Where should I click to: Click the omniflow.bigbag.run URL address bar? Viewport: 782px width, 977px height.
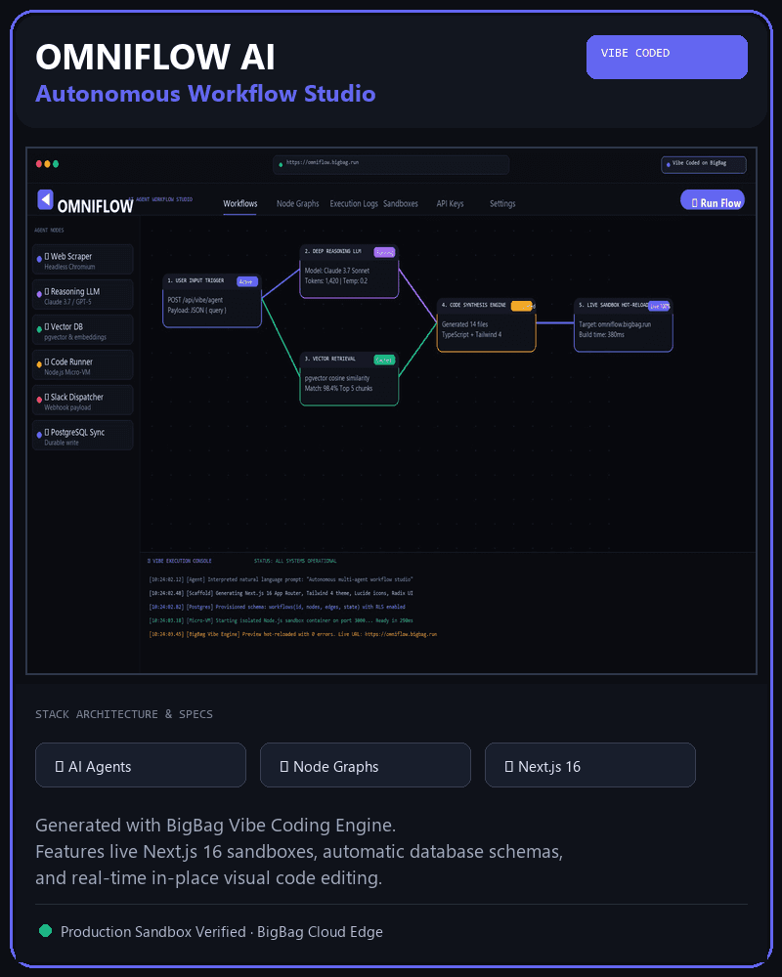click(x=391, y=164)
